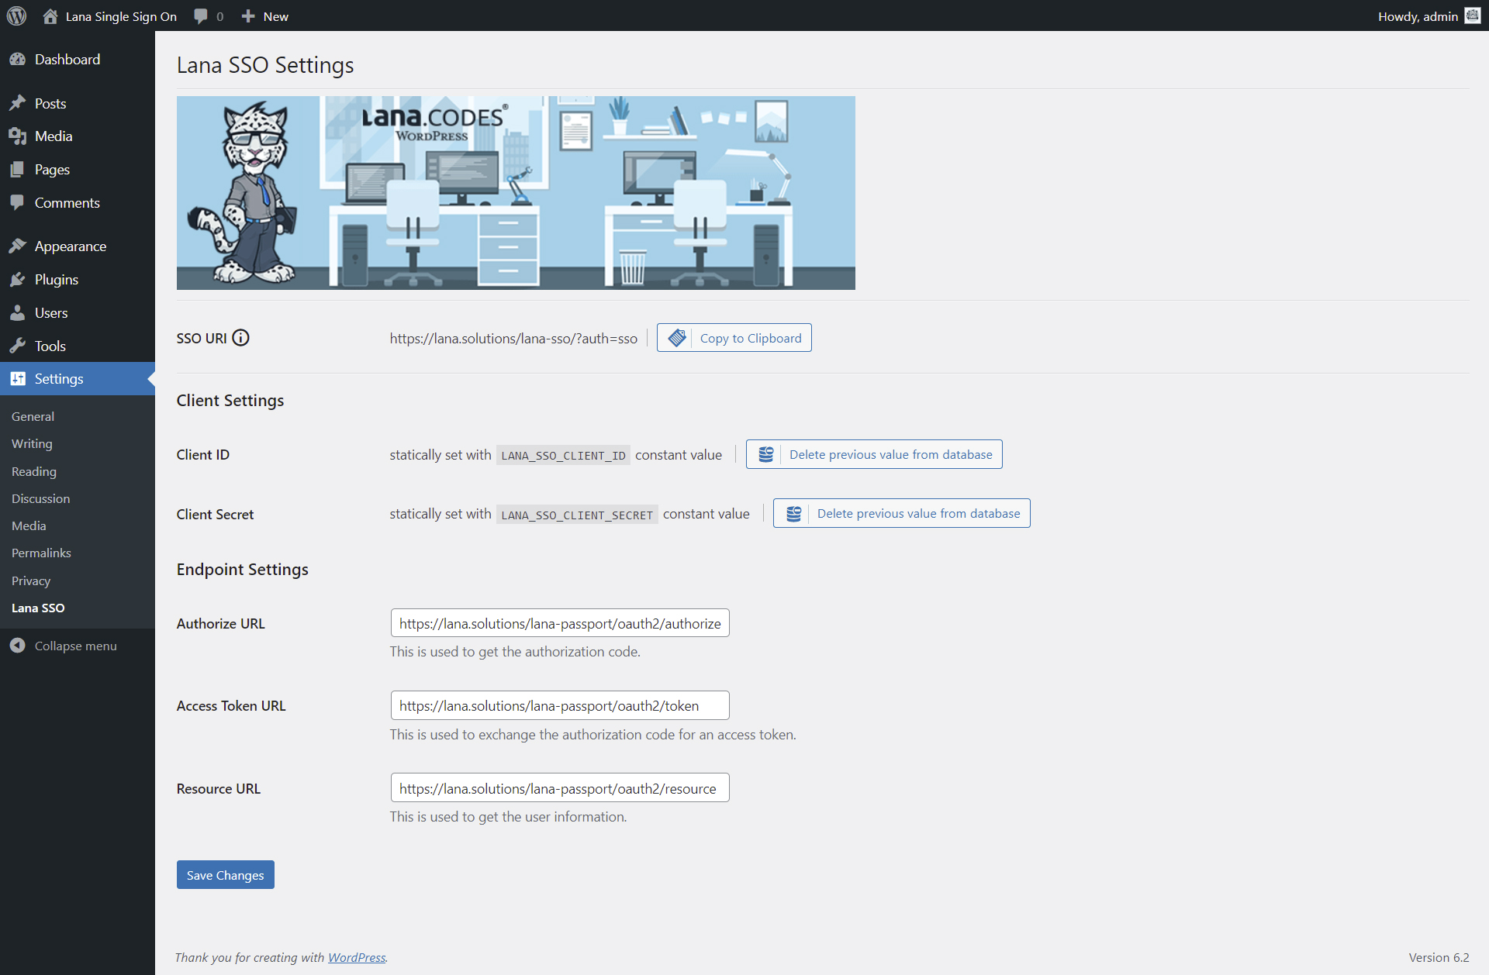This screenshot has height=975, width=1489.
Task: Open the Tools menu
Action: pyautogui.click(x=78, y=346)
